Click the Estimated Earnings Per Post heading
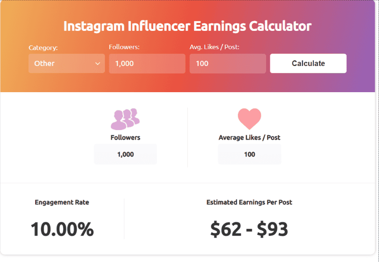The width and height of the screenshot is (379, 262). coord(249,203)
